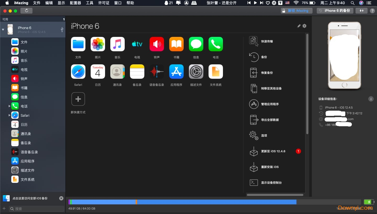The image size is (377, 214).
Task: Open the 工具 menu
Action: point(90,3)
